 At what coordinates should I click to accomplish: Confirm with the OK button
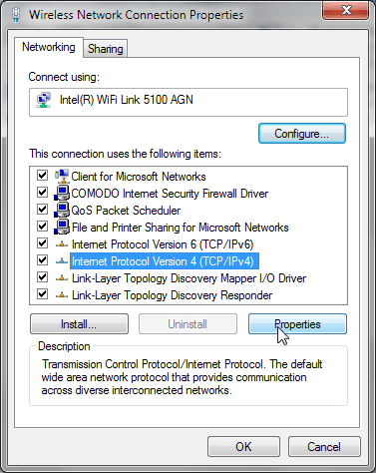(x=243, y=447)
